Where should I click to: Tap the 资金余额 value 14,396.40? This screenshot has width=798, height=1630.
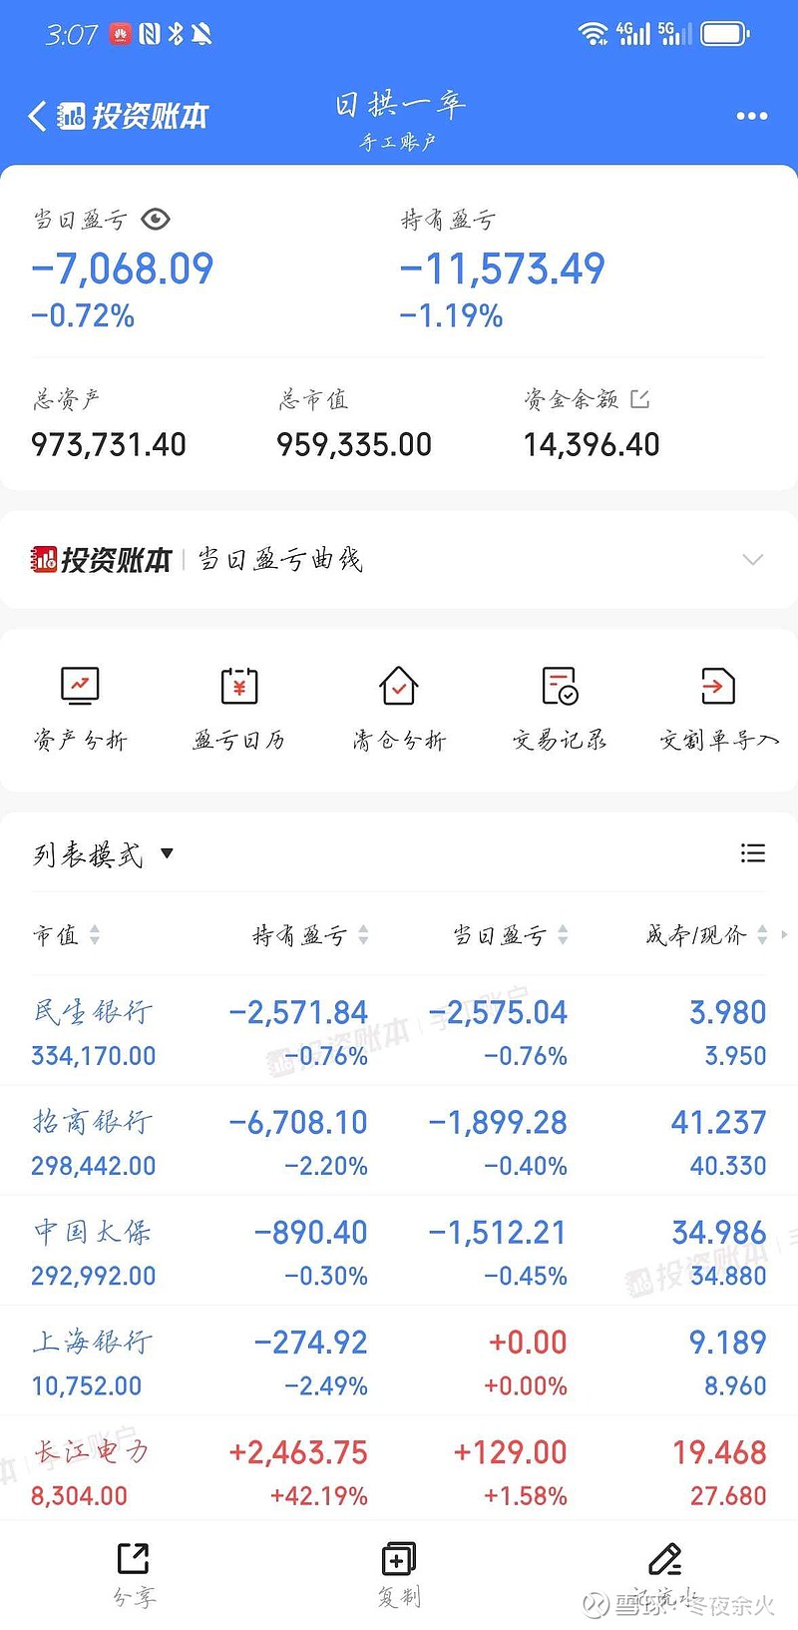(x=592, y=444)
